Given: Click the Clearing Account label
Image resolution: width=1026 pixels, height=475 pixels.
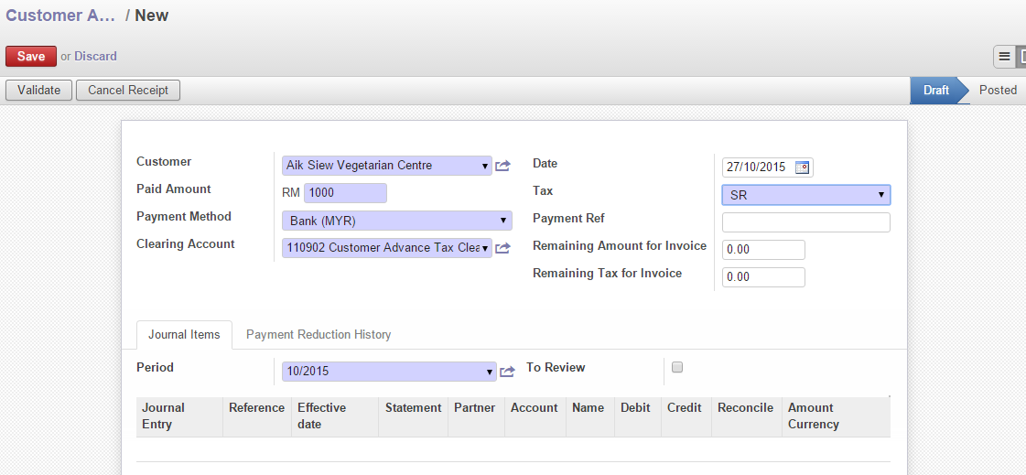Looking at the screenshot, I should pyautogui.click(x=185, y=244).
